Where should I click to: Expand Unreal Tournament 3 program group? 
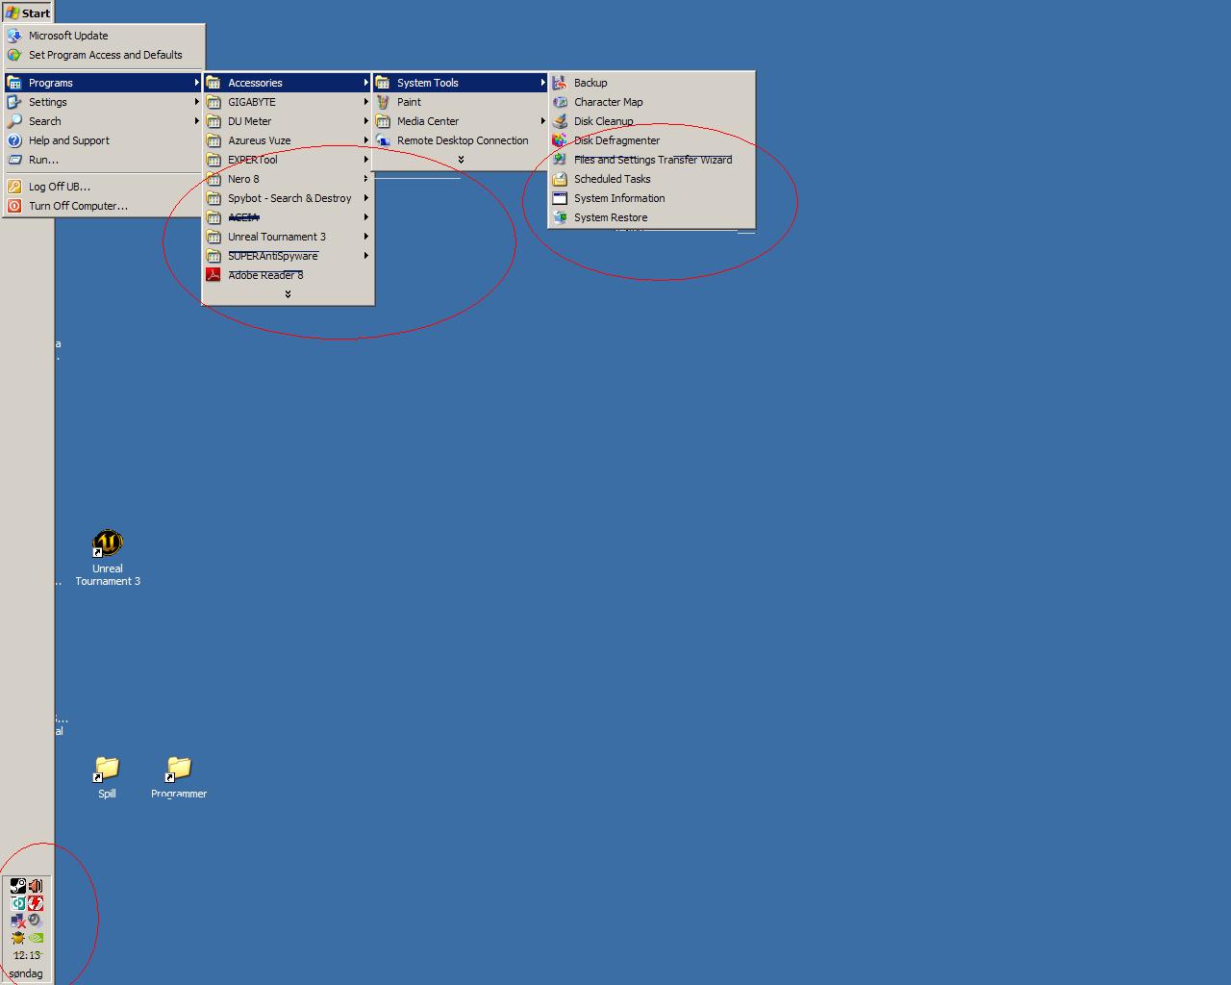pos(288,237)
